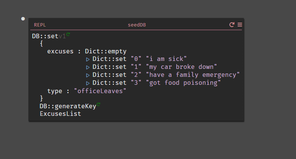Click the REPL execute refresh icon
Image resolution: width=296 pixels, height=159 pixels.
(x=232, y=25)
